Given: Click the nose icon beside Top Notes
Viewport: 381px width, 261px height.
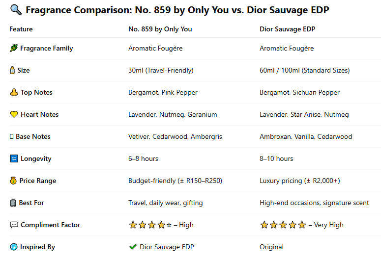Looking at the screenshot, I should (x=14, y=92).
